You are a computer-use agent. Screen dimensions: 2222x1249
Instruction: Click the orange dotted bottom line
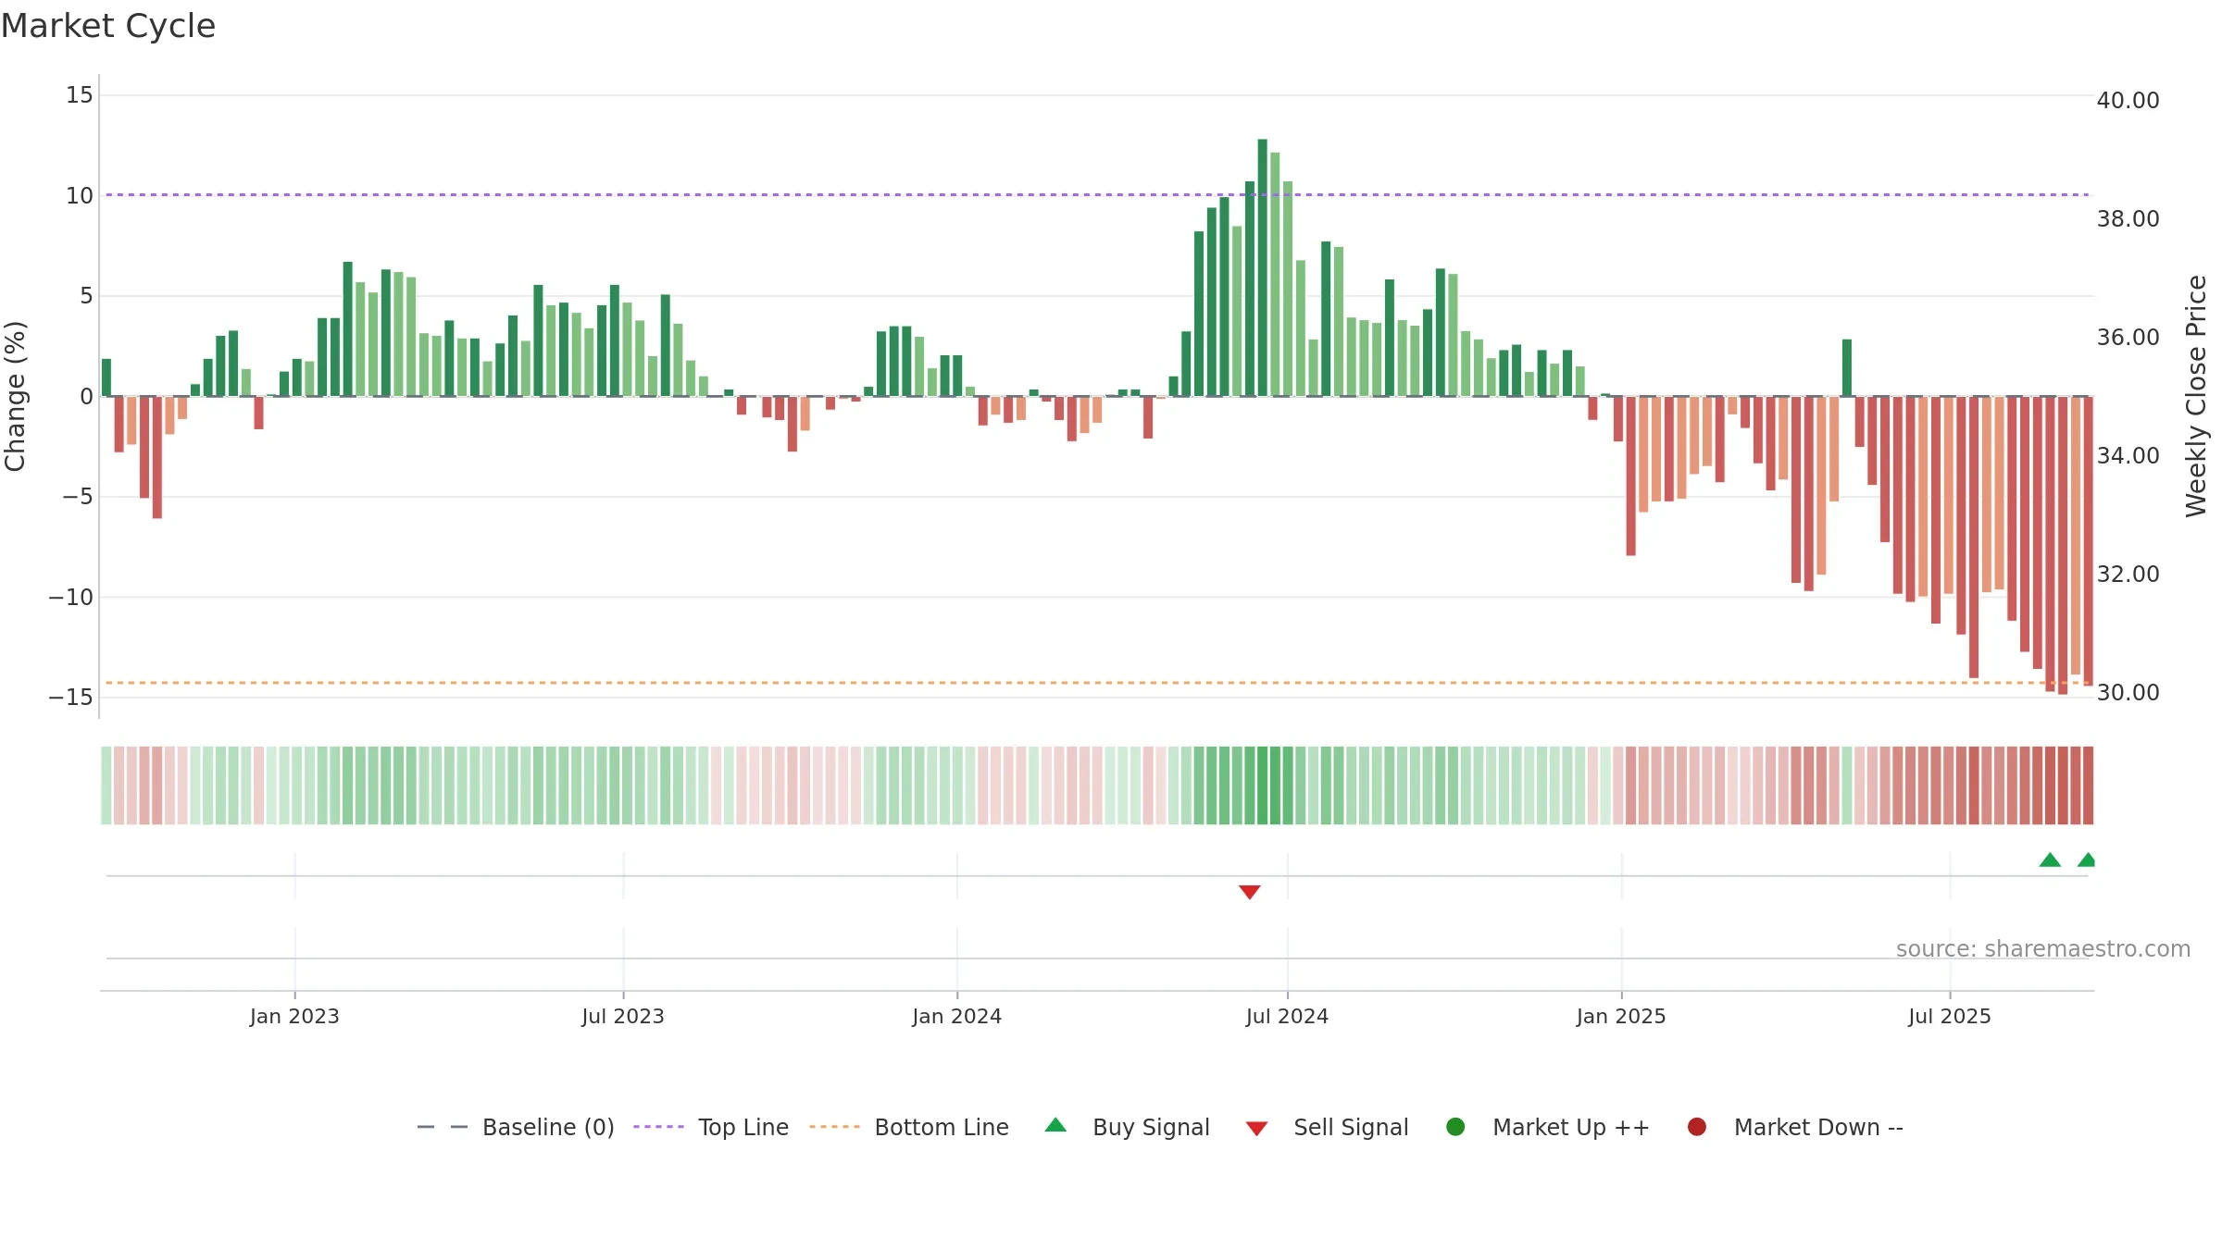[1097, 683]
